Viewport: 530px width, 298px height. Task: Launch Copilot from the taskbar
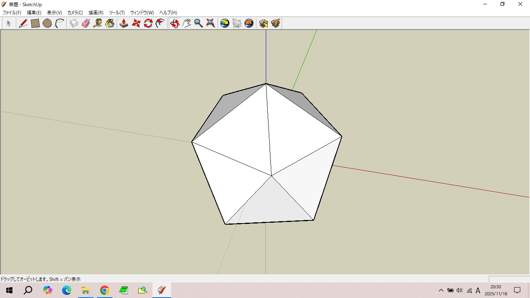click(x=47, y=290)
